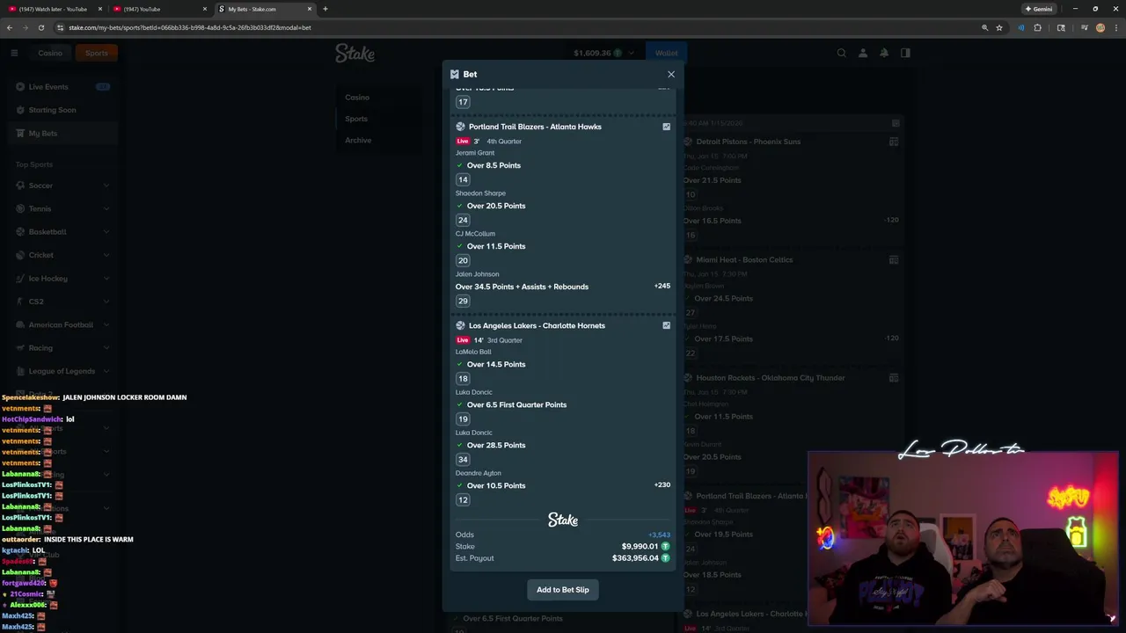Close the Bet modal with the X

pos(671,75)
